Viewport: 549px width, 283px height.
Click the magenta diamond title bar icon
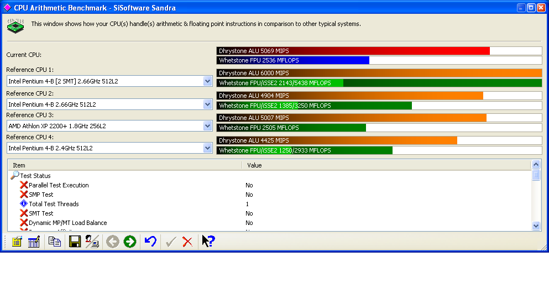[x=7, y=7]
